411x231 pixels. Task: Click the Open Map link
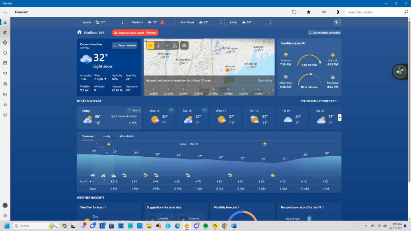[x=265, y=81]
